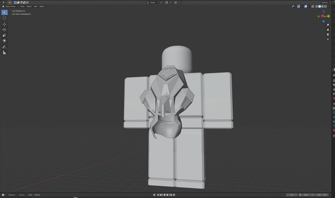Jump to the end frame
Screen dimensions: 335x198
coord(174,195)
